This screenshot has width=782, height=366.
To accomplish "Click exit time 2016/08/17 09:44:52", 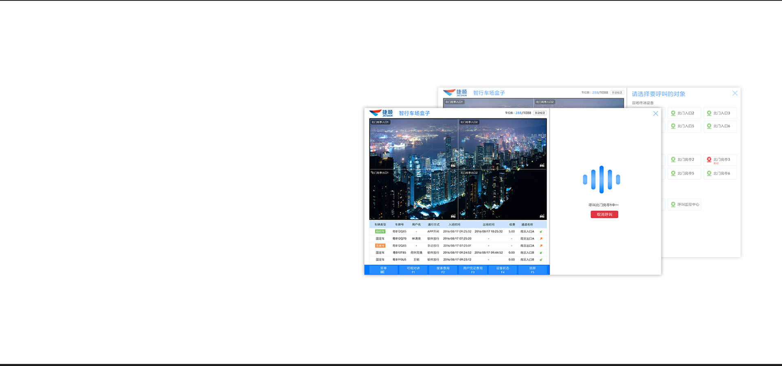I will [488, 253].
